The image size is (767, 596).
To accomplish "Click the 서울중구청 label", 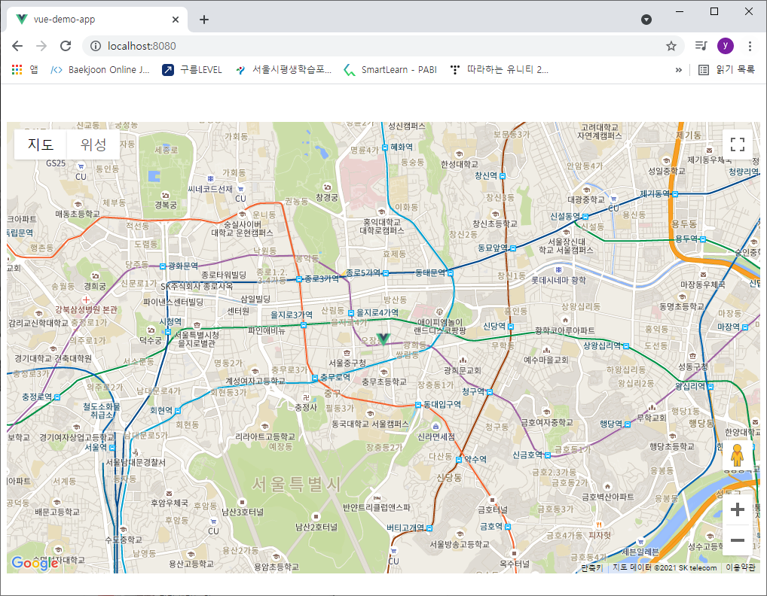I will [x=347, y=363].
